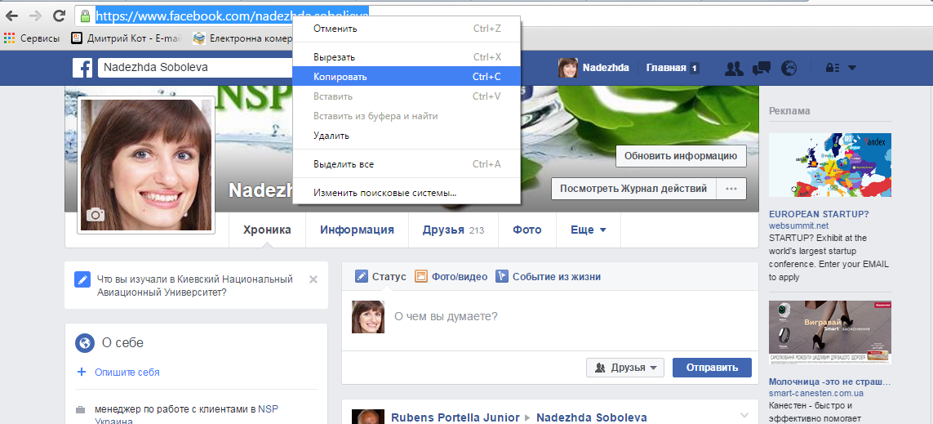Click the Facebook logo icon

82,68
